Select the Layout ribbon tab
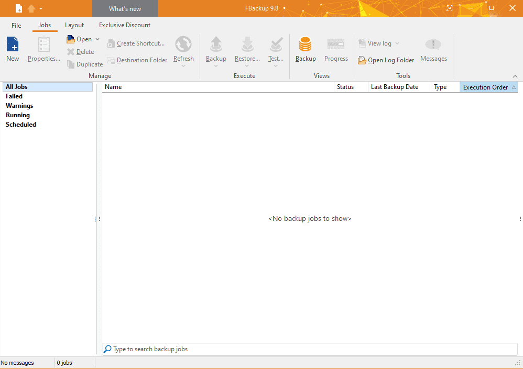523x369 pixels. click(x=74, y=25)
